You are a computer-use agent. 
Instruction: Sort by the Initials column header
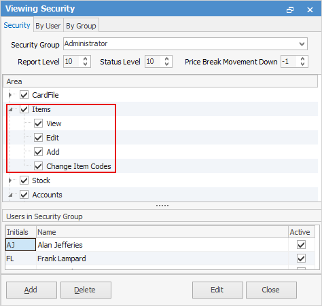click(20, 232)
